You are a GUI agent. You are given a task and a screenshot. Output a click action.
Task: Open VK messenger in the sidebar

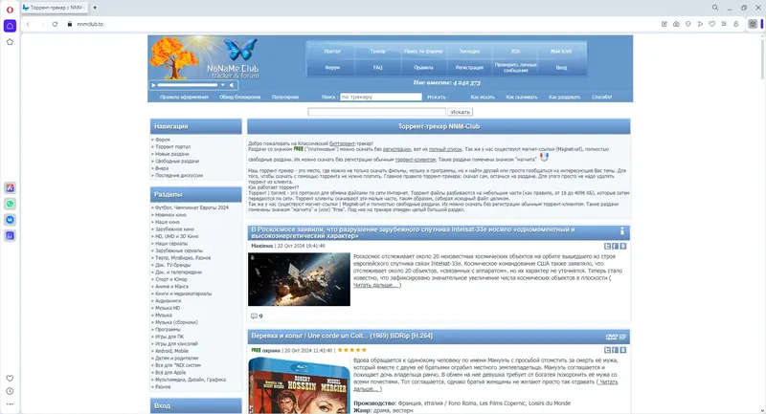click(x=10, y=220)
